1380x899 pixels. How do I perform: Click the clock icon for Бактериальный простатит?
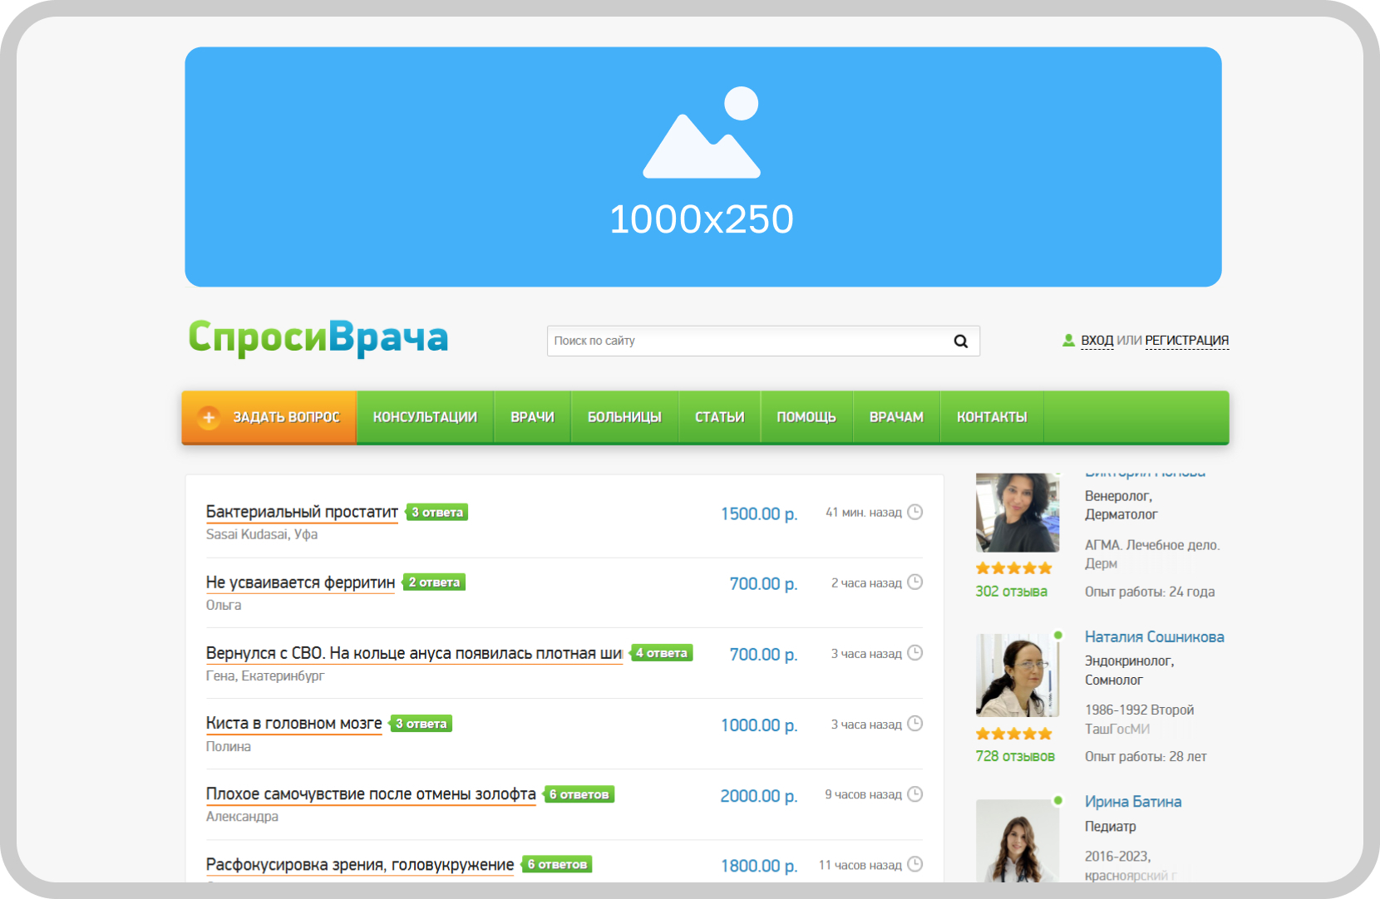914,512
